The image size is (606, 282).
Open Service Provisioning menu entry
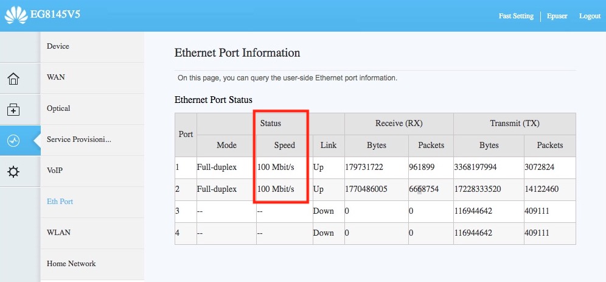click(79, 139)
